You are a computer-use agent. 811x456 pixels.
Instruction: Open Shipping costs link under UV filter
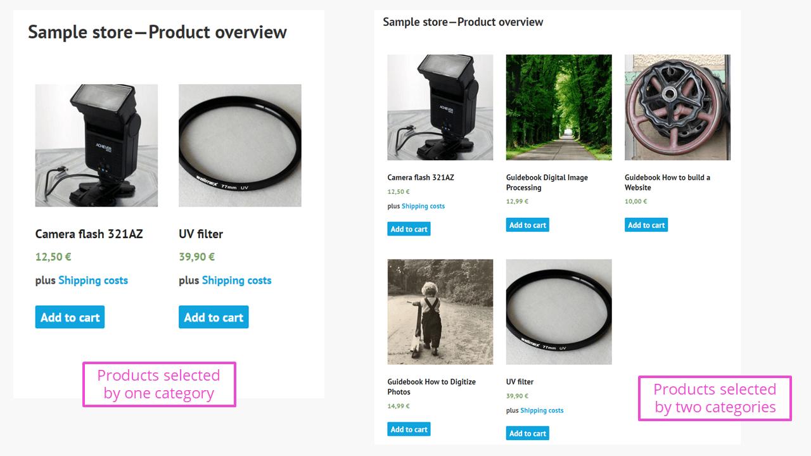[x=236, y=280]
